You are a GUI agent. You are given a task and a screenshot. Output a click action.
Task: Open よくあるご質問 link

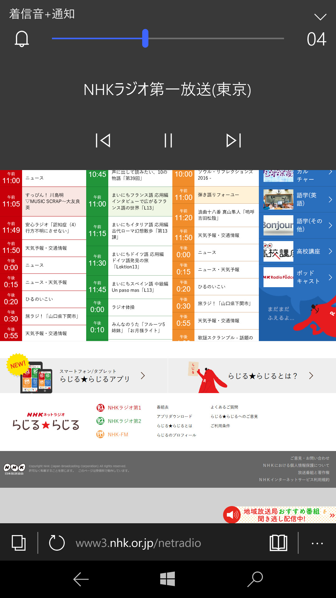[x=224, y=407]
